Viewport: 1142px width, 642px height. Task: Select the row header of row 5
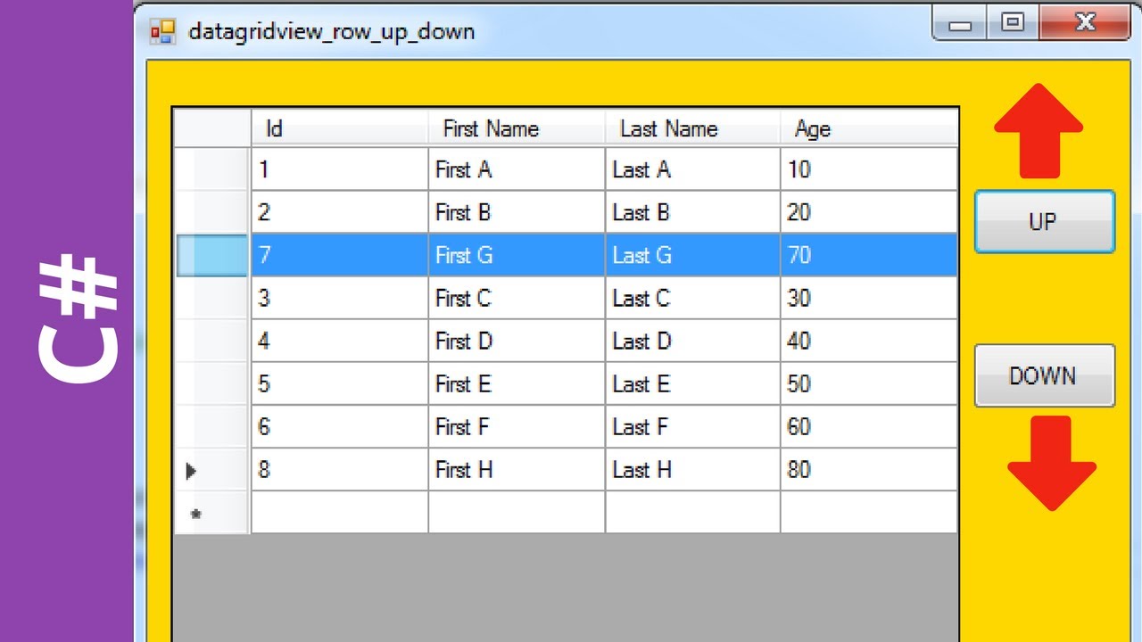tap(212, 383)
